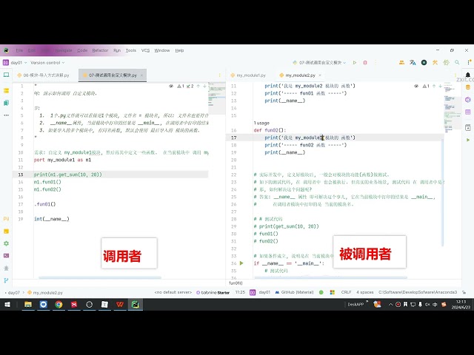Open the purple hexagon icon in right sidebar
Viewport: 474px width, 355px height.
coord(468,100)
